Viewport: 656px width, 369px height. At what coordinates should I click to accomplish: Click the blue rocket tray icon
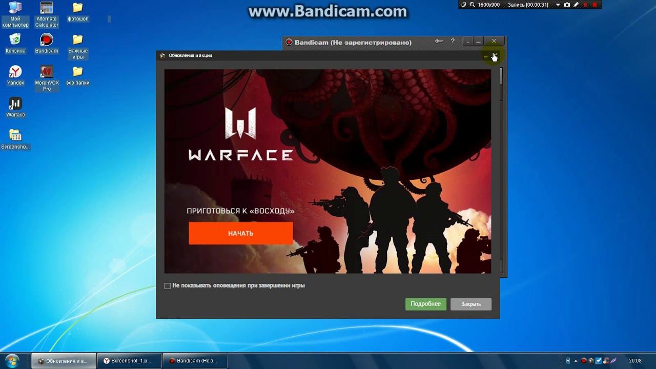click(x=599, y=361)
